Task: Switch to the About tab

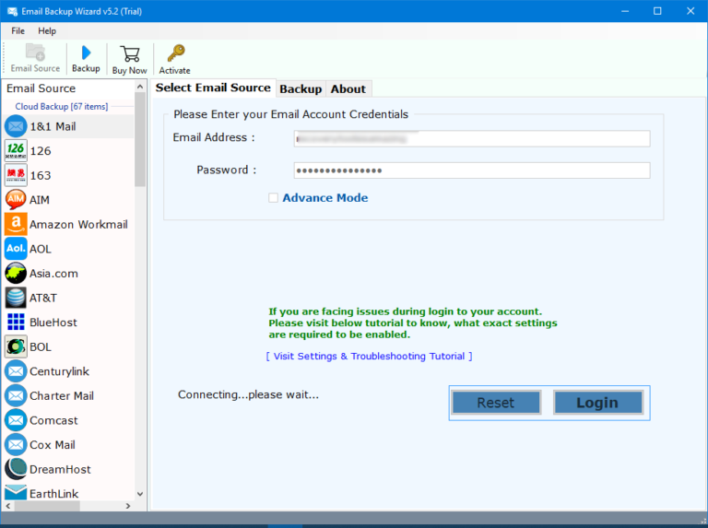Action: click(348, 88)
